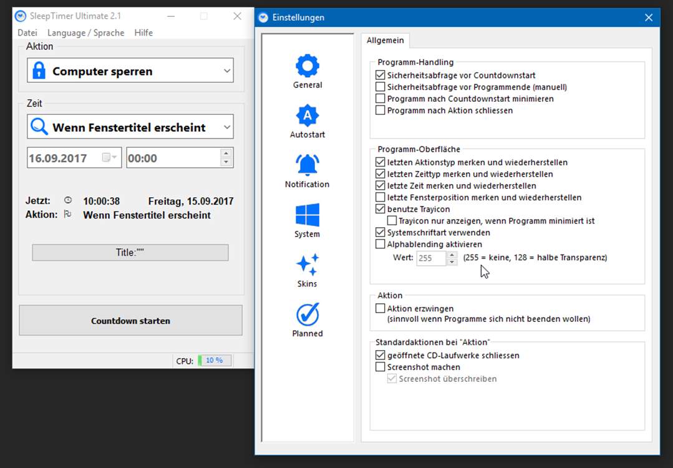Open the Datei menu
The height and width of the screenshot is (468, 673).
click(x=27, y=32)
